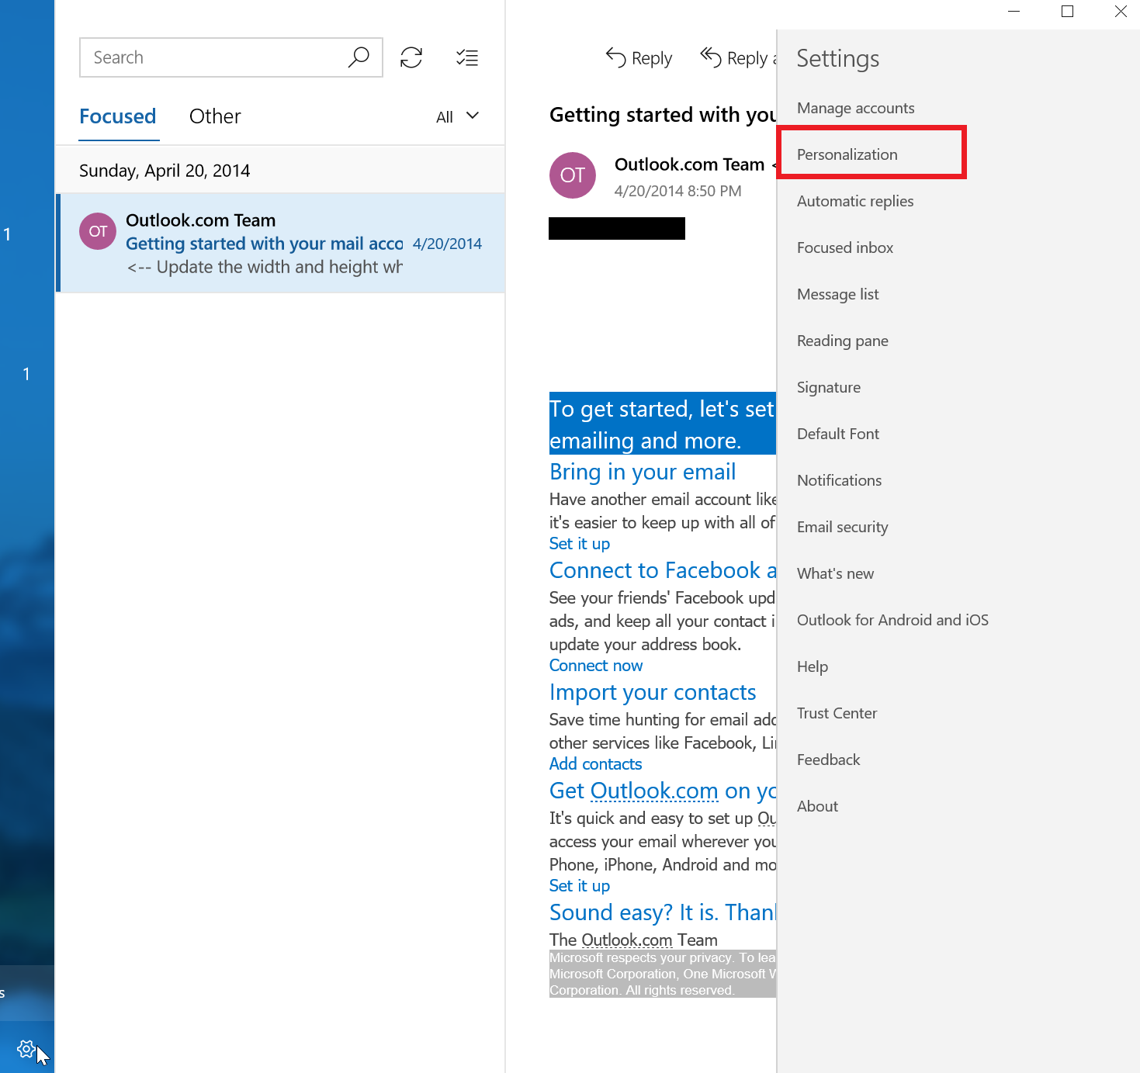Viewport: 1140px width, 1073px height.
Task: Open Help from Settings
Action: 813,666
